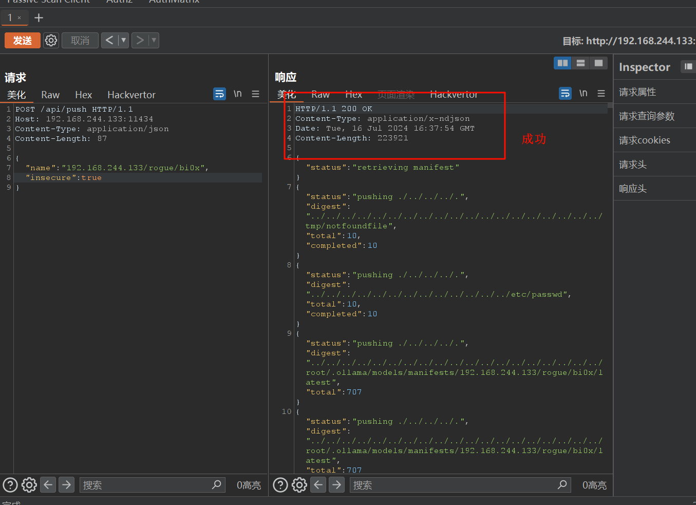Click magnifier icon in response search
This screenshot has width=696, height=505.
(x=562, y=484)
